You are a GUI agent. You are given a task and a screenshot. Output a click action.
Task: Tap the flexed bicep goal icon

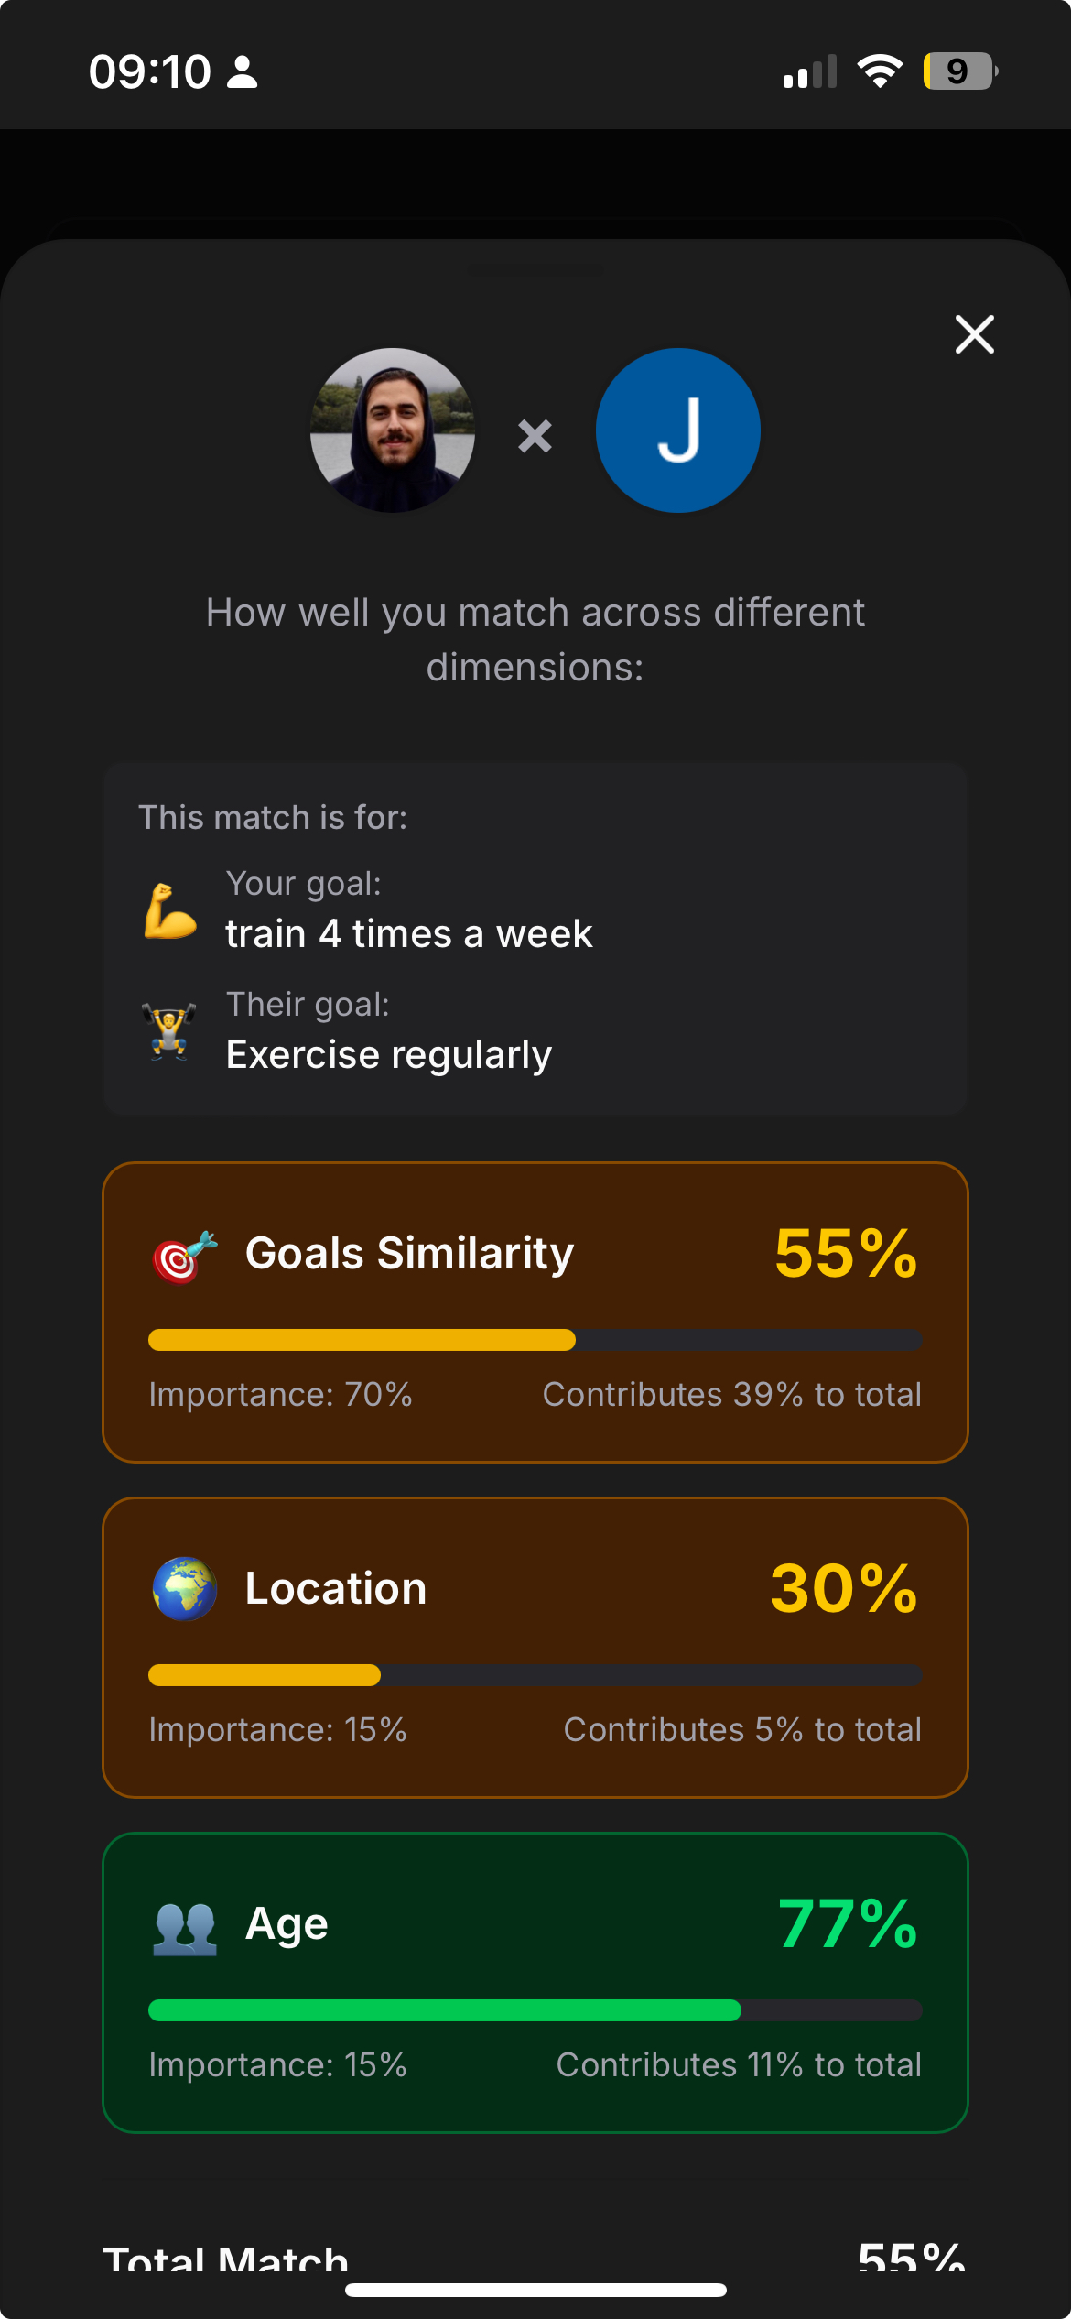point(170,910)
